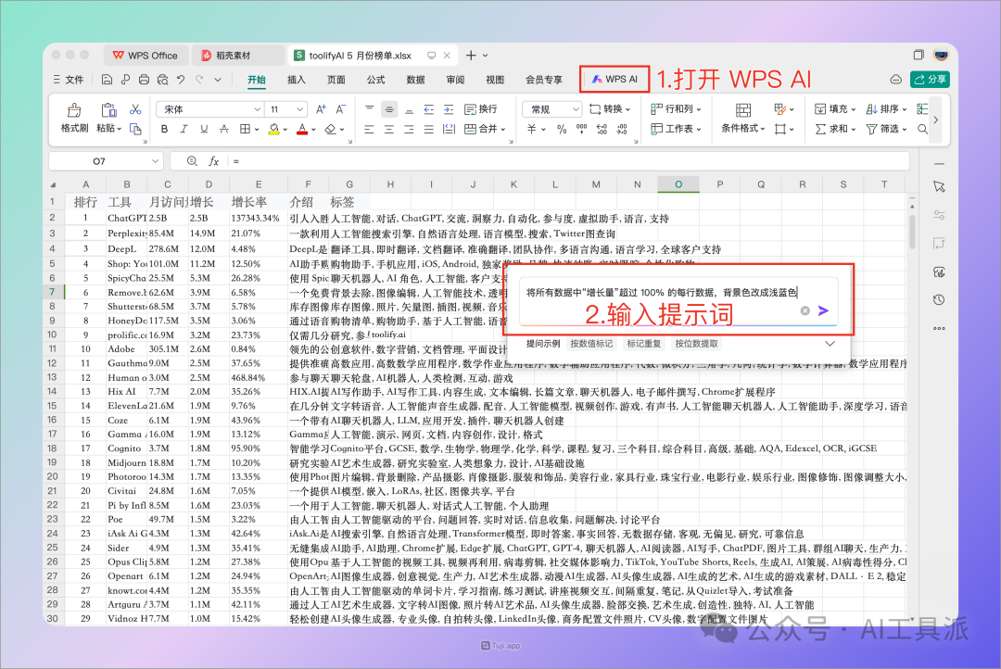The height and width of the screenshot is (669, 1001).
Task: Open the View (视图) ribbon tab
Action: [495, 80]
